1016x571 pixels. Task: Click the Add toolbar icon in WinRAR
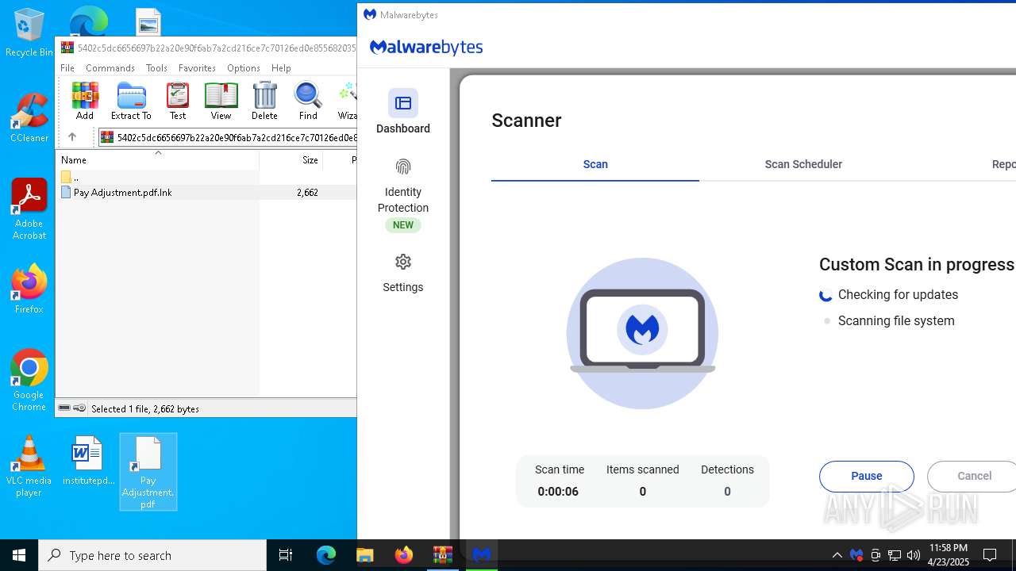click(x=85, y=101)
